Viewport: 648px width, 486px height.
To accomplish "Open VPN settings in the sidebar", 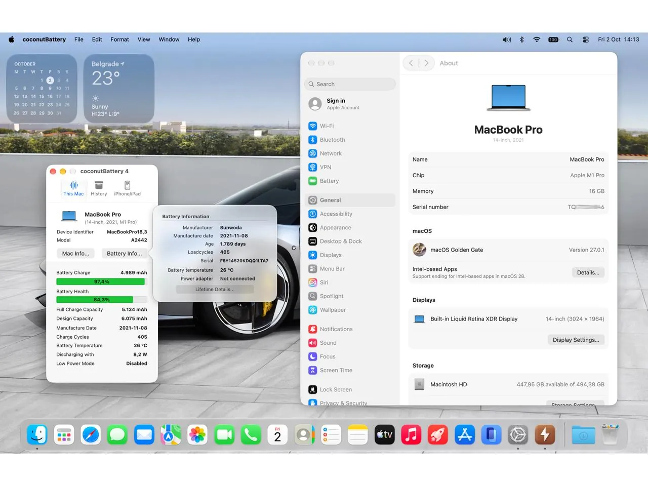I will 351,167.
